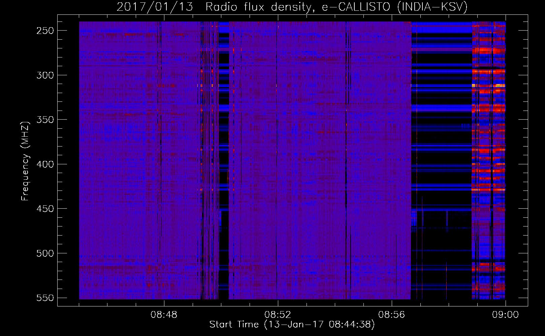Click the 08:52 time tick label
Screen dimensions: 545x336
click(278, 315)
